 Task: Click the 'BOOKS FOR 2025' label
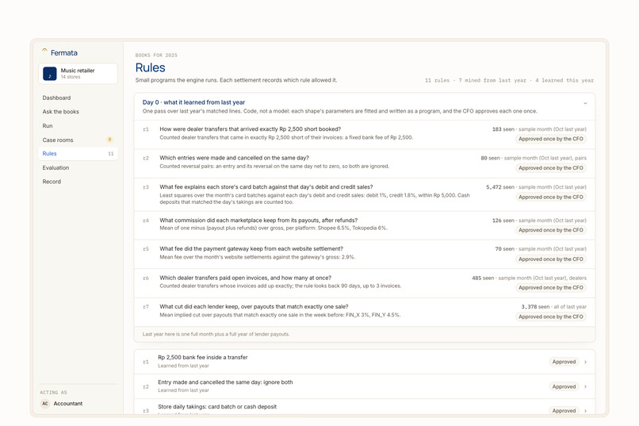coord(156,55)
